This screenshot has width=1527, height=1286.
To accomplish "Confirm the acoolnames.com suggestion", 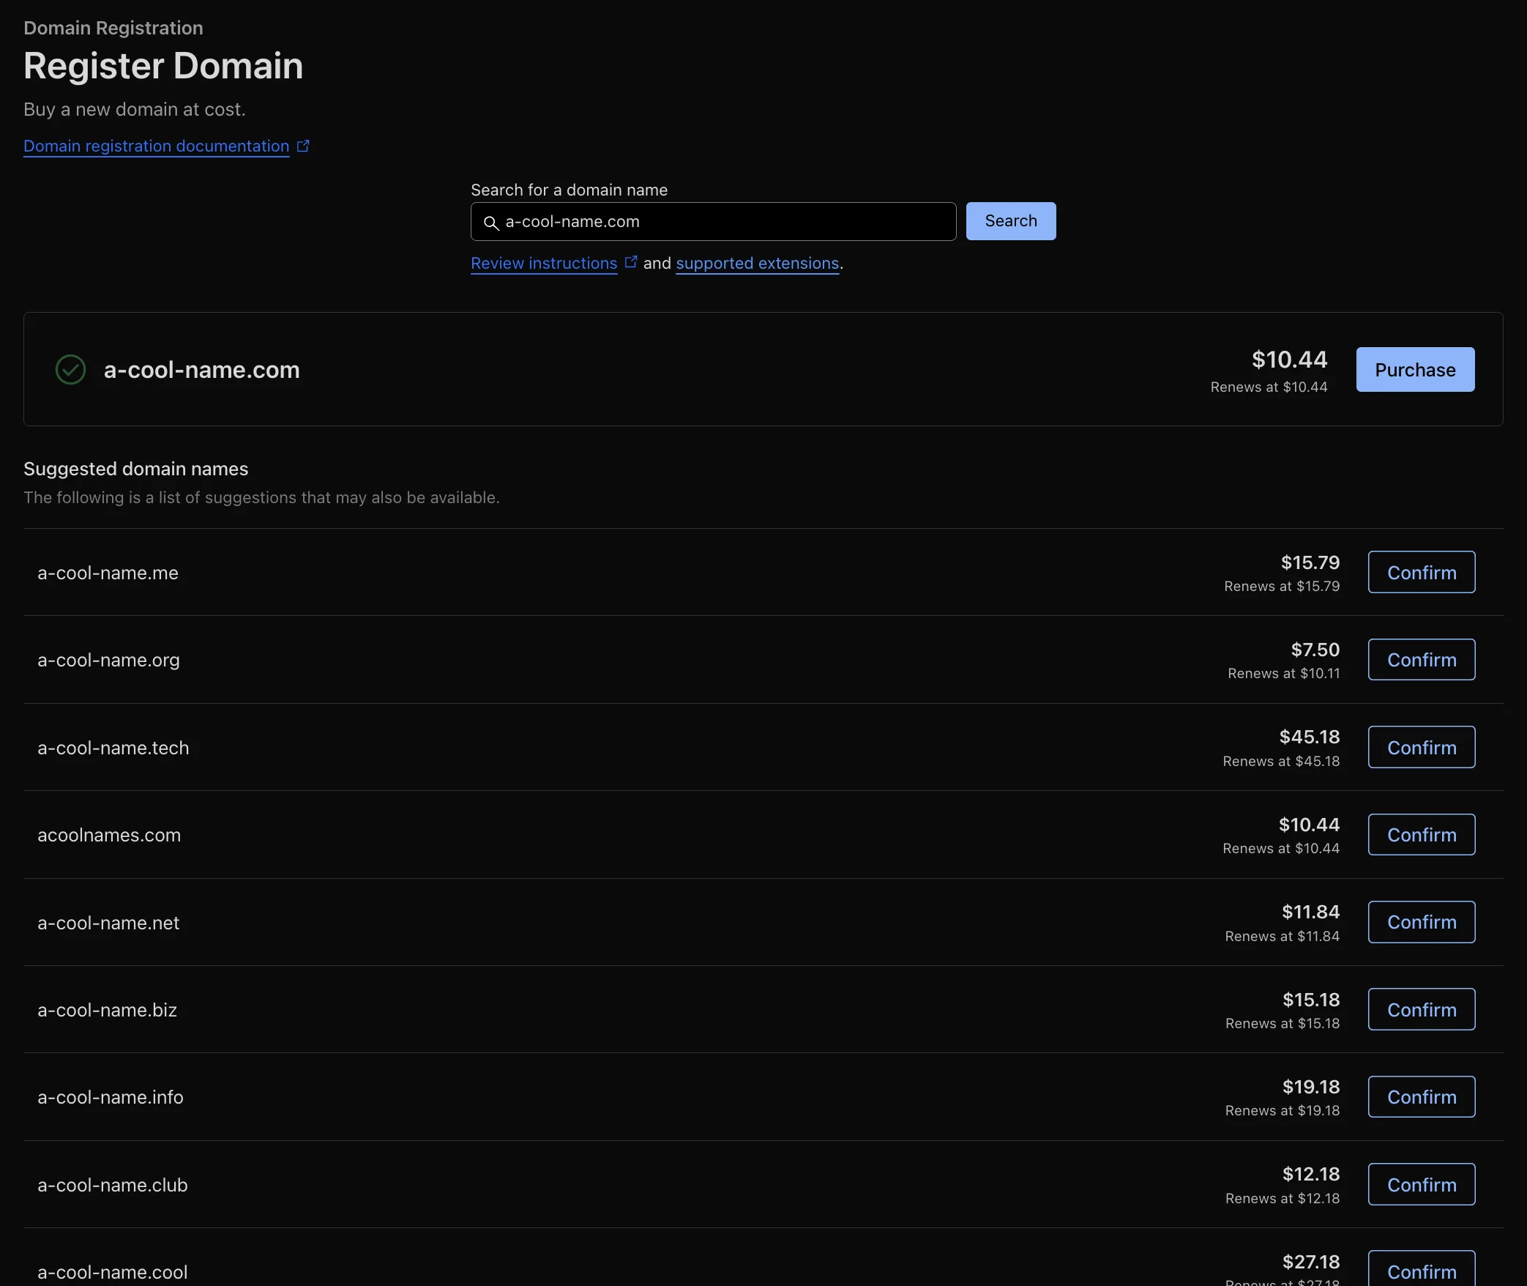I will click(1421, 834).
